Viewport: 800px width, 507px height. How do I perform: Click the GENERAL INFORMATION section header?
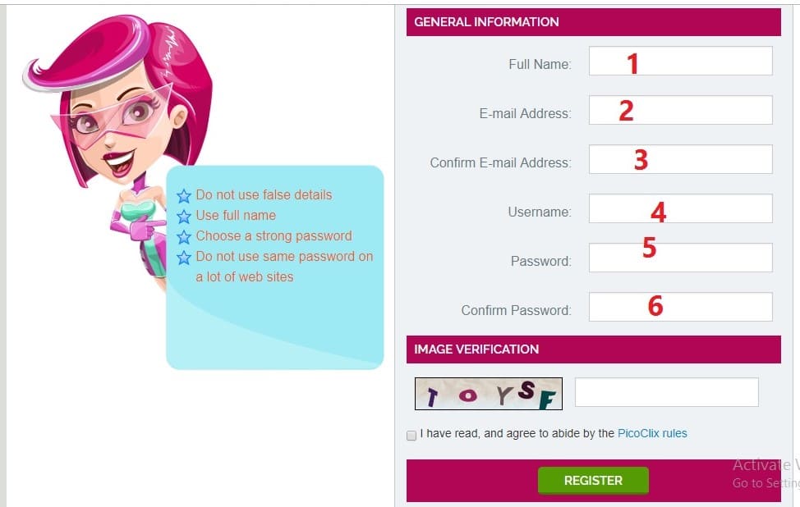pyautogui.click(x=593, y=22)
